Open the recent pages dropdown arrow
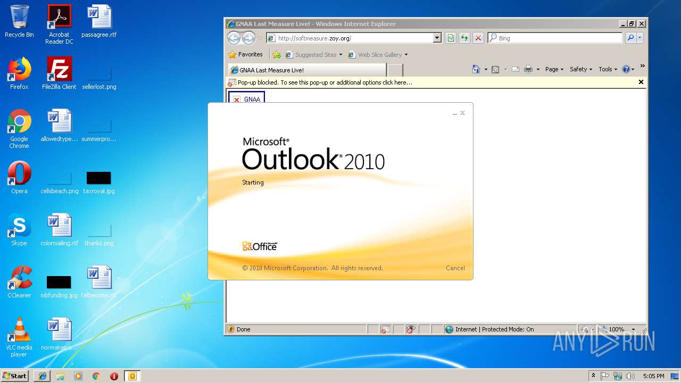This screenshot has width=681, height=383. [261, 38]
